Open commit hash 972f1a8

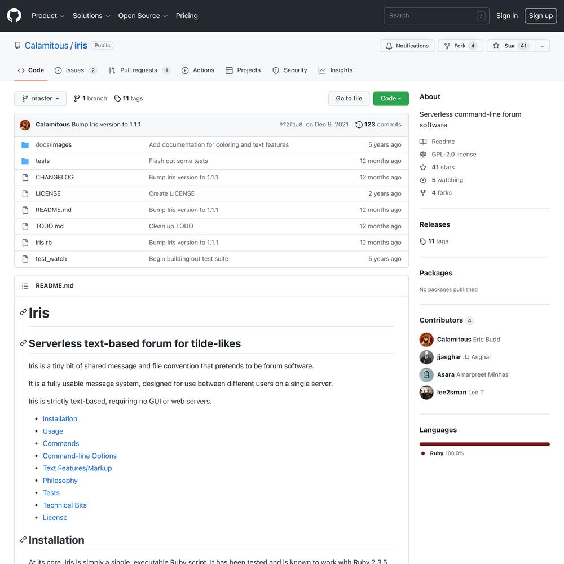pos(290,125)
